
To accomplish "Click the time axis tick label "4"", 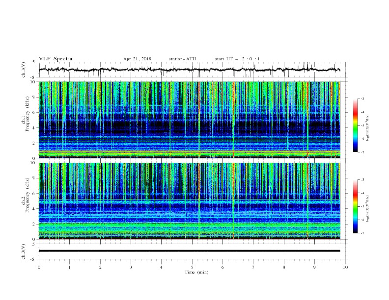I will pyautogui.click(x=161, y=267).
